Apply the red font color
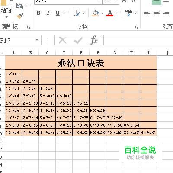This screenshot has width=173, height=173. (x=110, y=13)
